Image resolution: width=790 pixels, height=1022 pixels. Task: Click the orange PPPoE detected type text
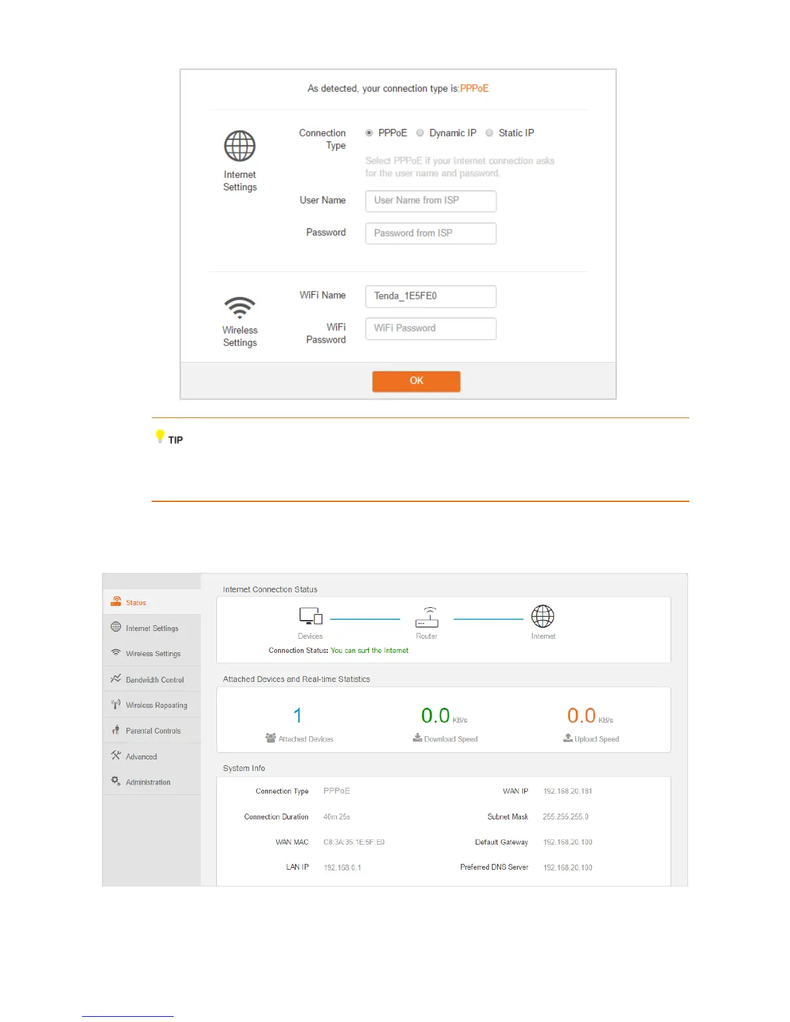tap(474, 88)
